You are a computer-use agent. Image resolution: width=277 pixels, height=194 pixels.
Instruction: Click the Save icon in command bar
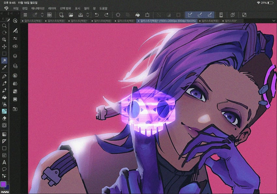click(x=80, y=15)
